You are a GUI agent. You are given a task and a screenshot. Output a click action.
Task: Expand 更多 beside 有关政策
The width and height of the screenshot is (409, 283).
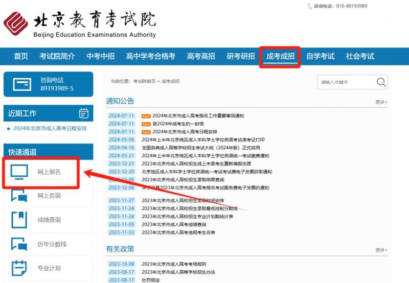tap(381, 250)
